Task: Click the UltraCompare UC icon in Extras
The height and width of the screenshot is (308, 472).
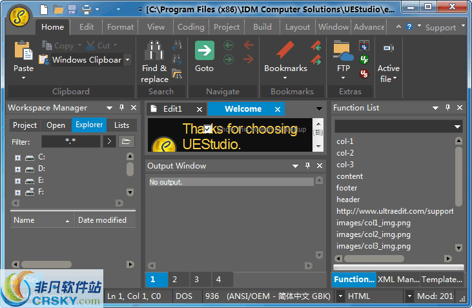Action: 364,45
